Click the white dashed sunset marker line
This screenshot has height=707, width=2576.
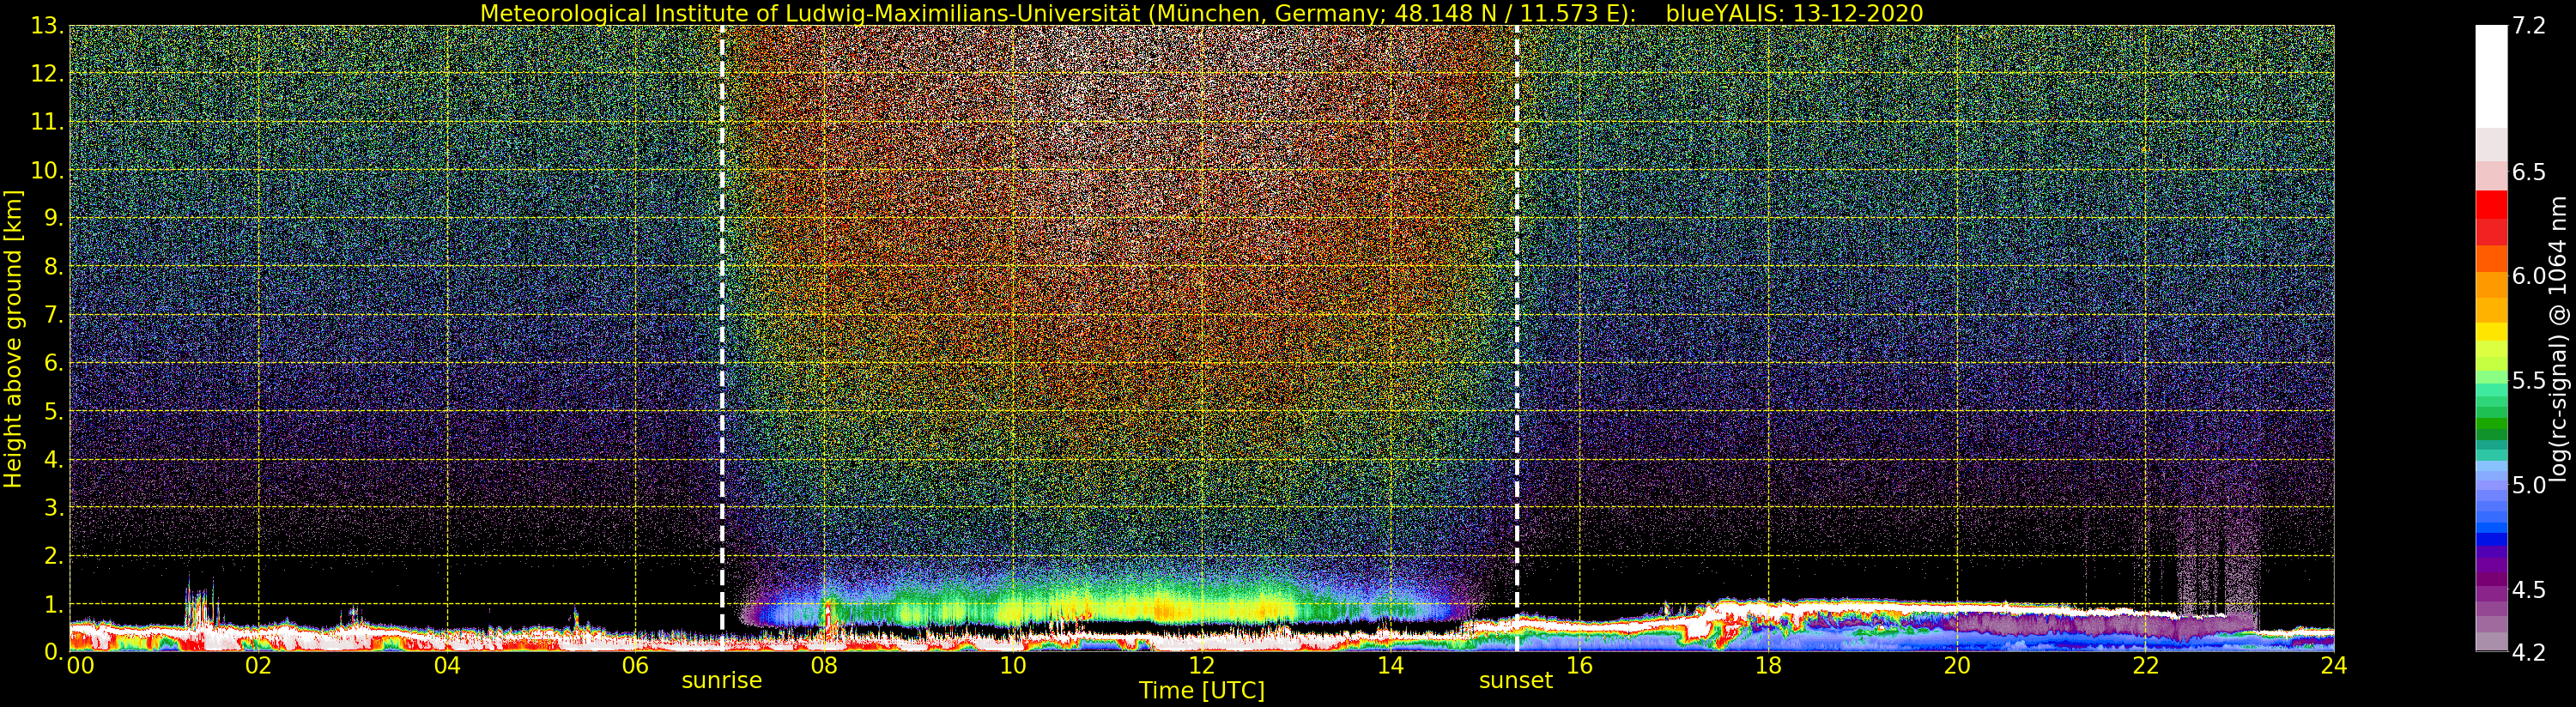click(x=1517, y=338)
